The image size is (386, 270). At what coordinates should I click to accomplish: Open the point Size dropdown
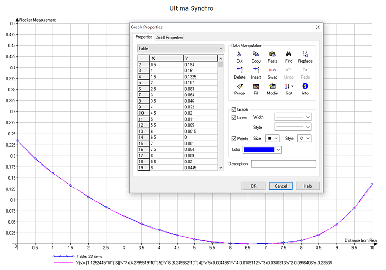tap(272, 138)
